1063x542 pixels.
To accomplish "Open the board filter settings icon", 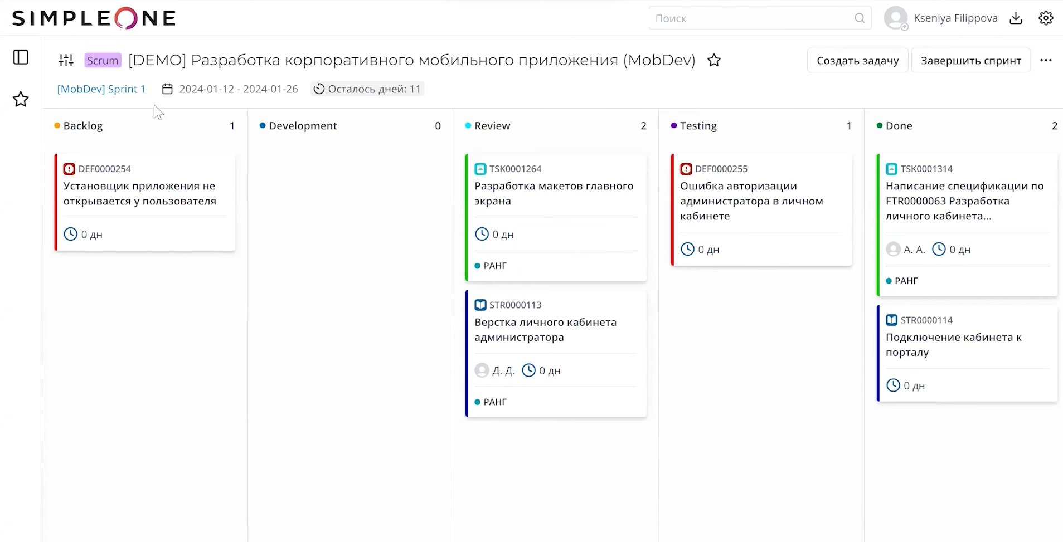I will (x=66, y=60).
